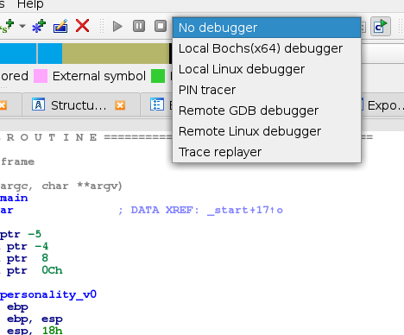Stop process with the square button
The height and width of the screenshot is (335, 404).
point(161,26)
